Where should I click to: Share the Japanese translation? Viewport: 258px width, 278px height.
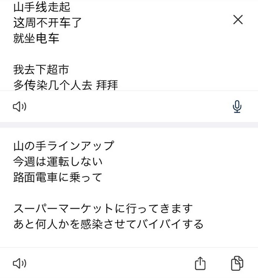[200, 263]
